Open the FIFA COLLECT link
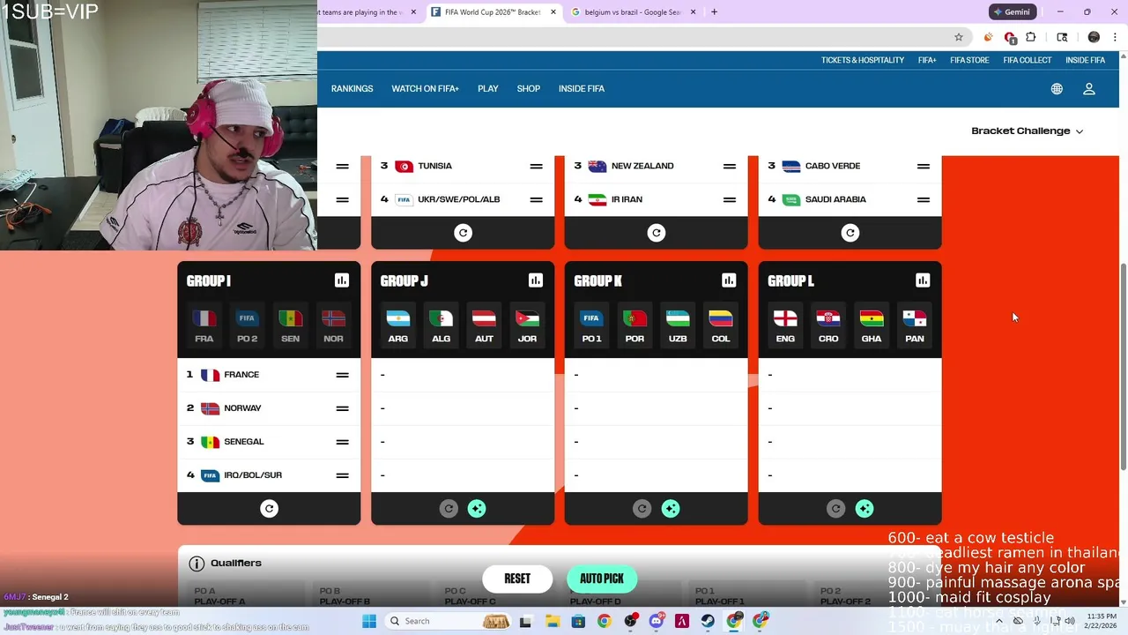This screenshot has height=635, width=1128. [1028, 60]
